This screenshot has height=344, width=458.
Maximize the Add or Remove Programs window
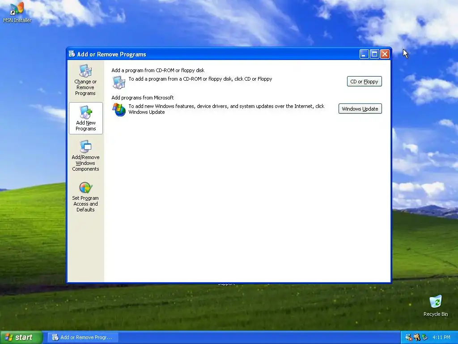tap(374, 54)
